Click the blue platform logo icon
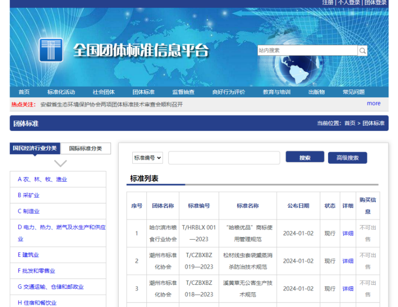 51,50
